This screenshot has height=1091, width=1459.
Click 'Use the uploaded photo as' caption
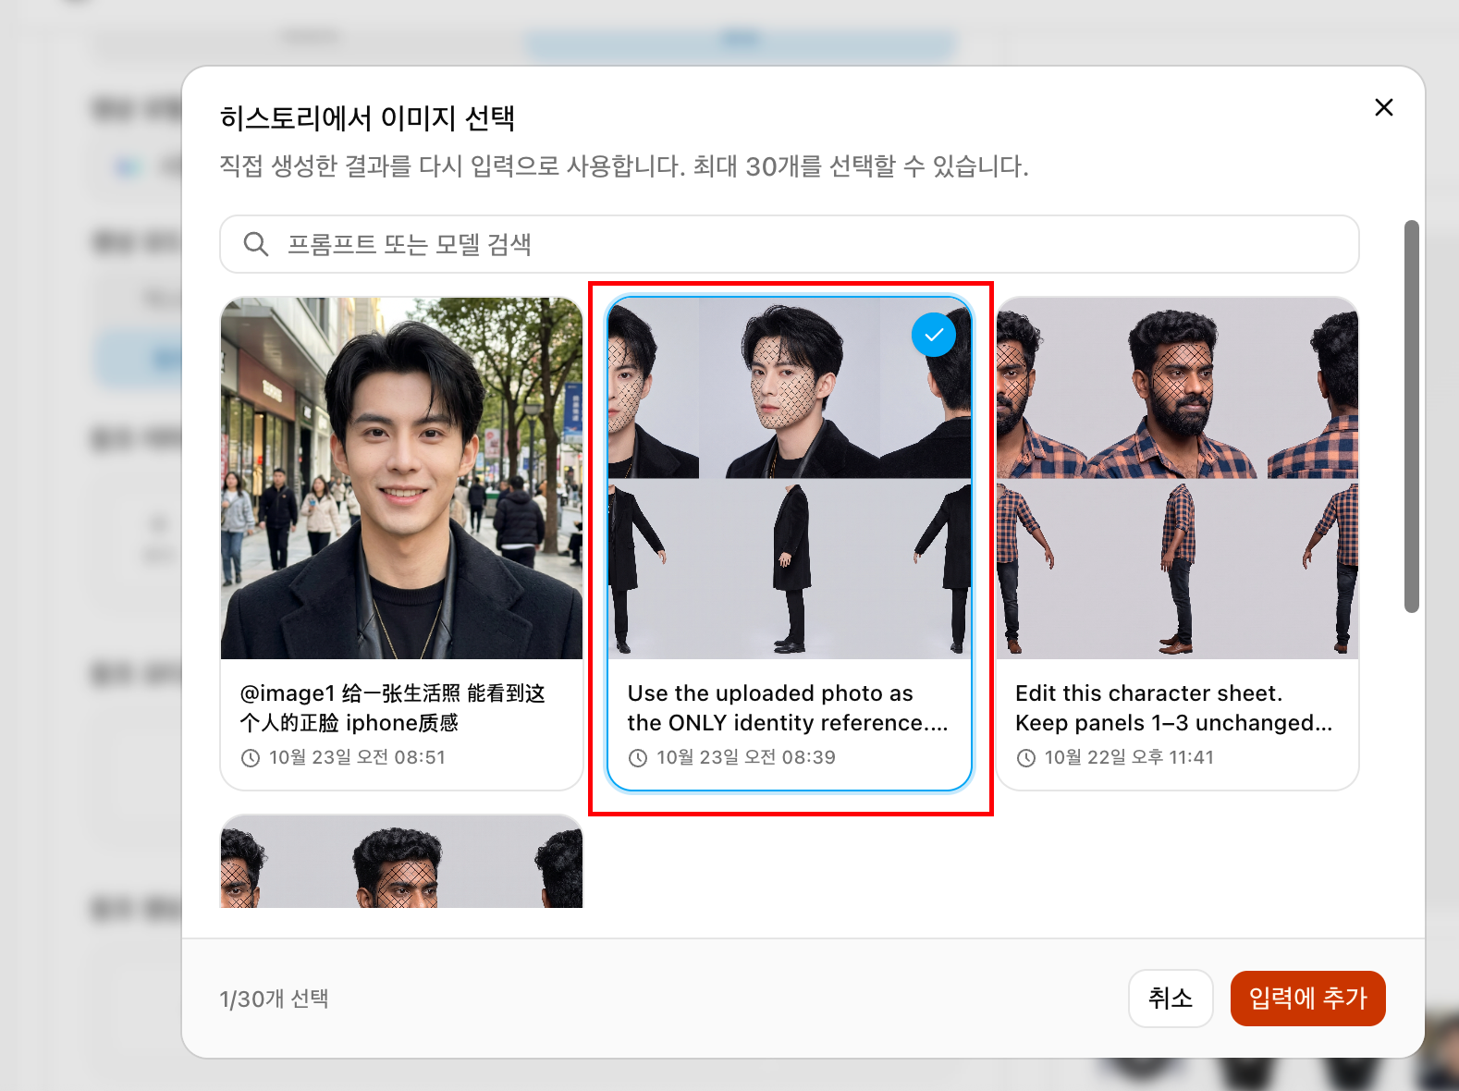click(788, 707)
